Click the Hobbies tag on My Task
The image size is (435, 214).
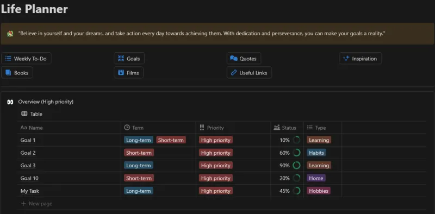click(319, 191)
